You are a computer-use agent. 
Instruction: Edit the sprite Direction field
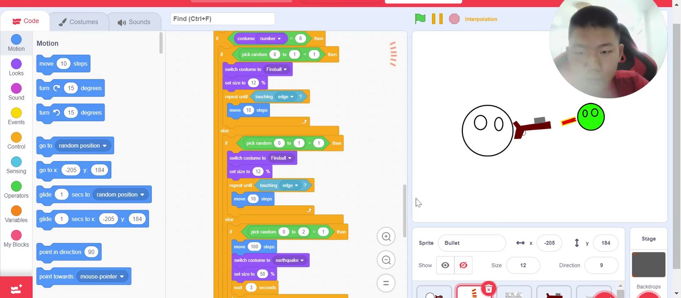(x=601, y=265)
